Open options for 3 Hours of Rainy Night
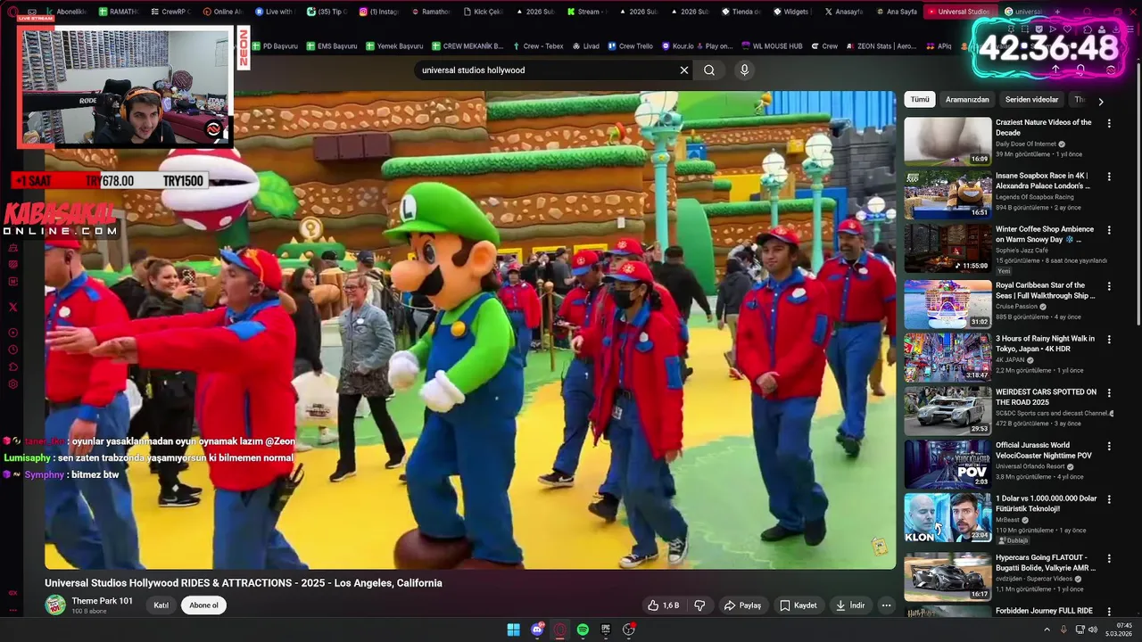The image size is (1142, 642). point(1109,340)
